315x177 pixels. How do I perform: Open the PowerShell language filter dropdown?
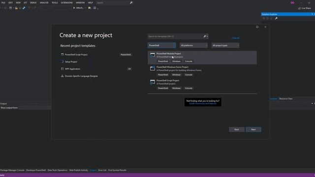tap(162, 45)
